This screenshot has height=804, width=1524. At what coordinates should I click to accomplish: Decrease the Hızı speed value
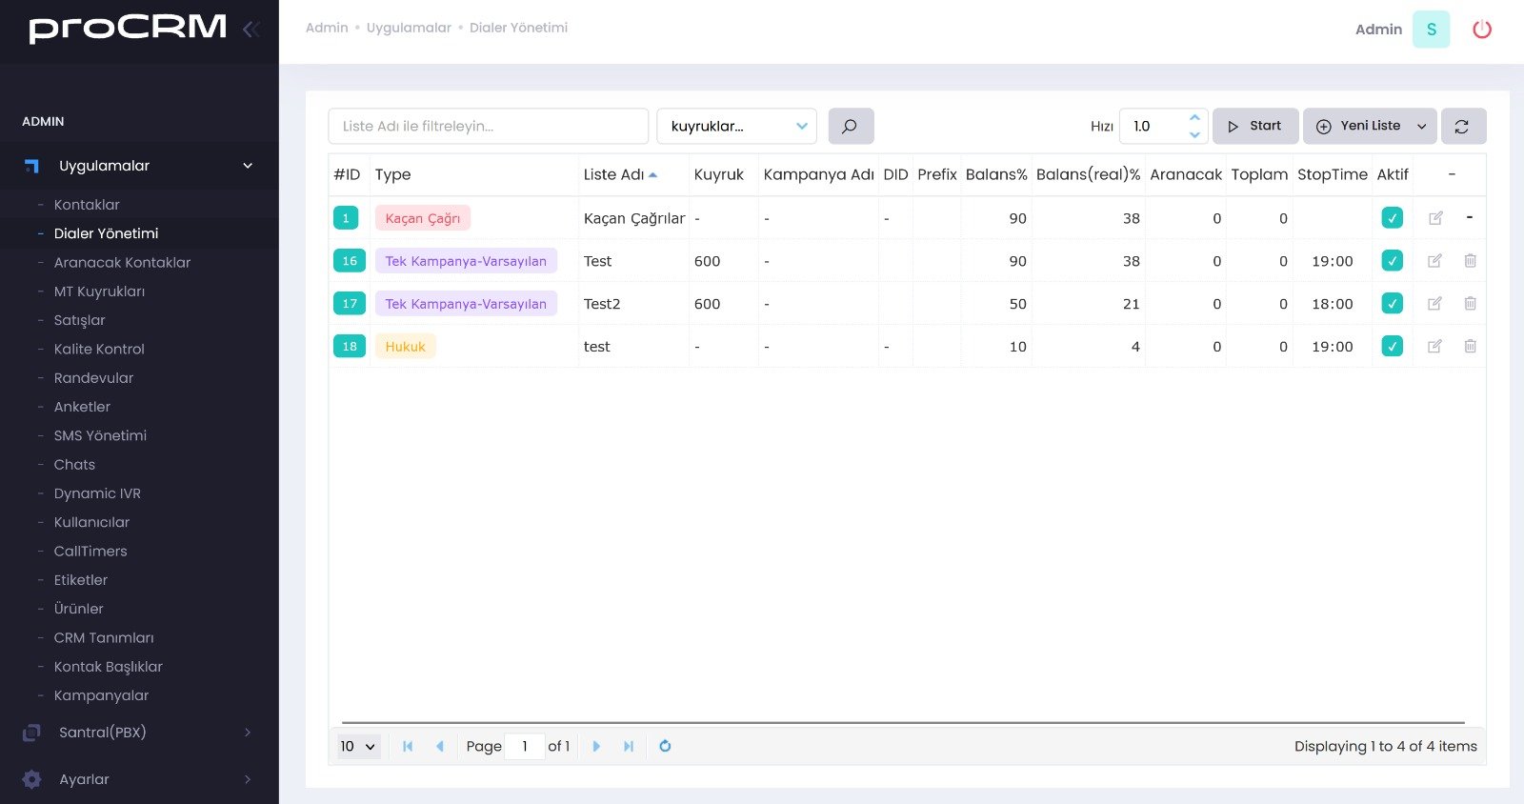(1194, 134)
